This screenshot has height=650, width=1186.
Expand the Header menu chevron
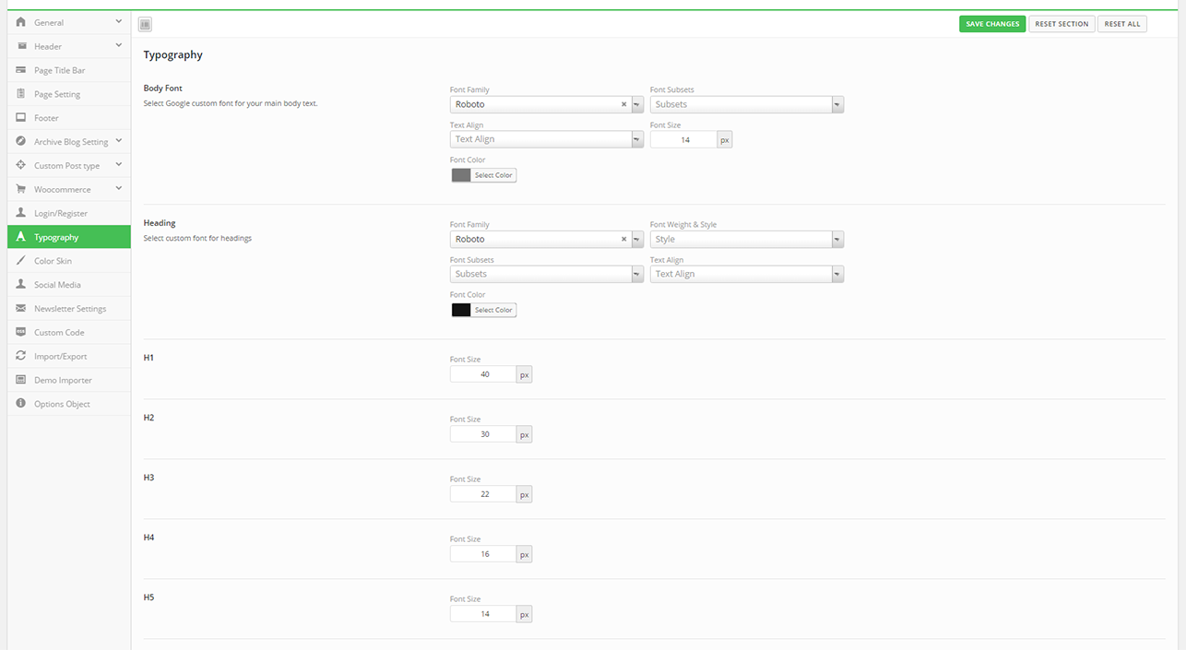(119, 45)
